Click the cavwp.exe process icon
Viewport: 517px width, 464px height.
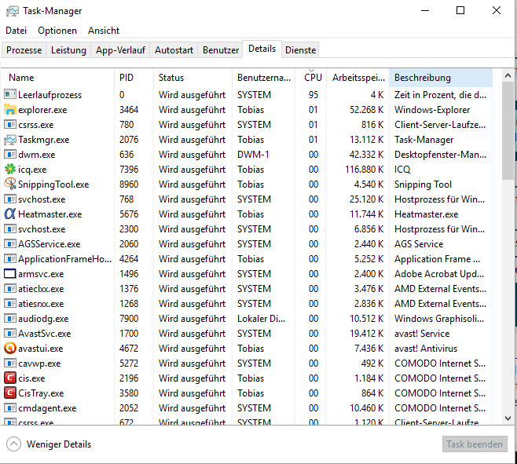point(10,364)
